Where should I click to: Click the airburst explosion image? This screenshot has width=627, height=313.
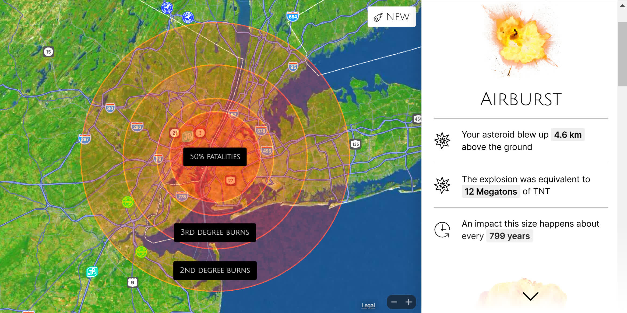tap(521, 40)
